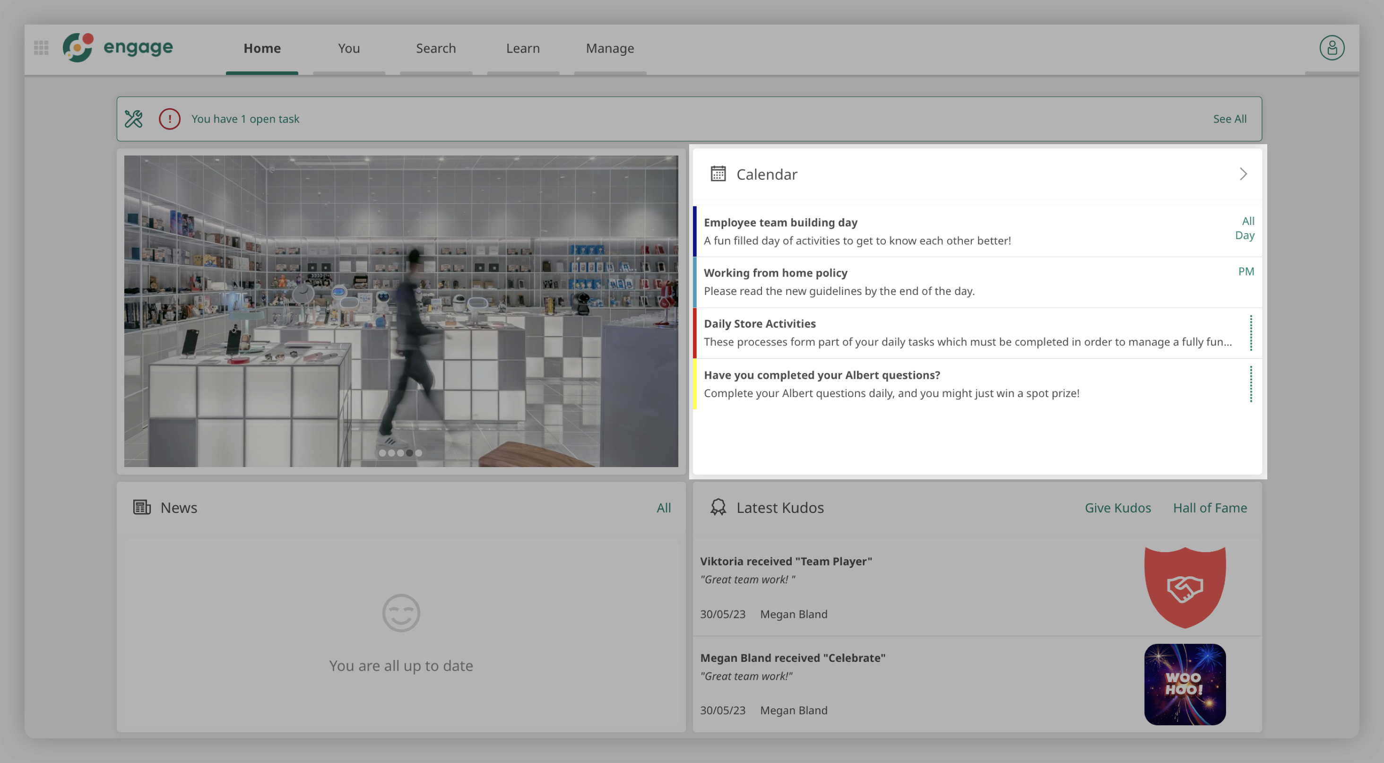Click the Give Kudos link

(x=1117, y=508)
